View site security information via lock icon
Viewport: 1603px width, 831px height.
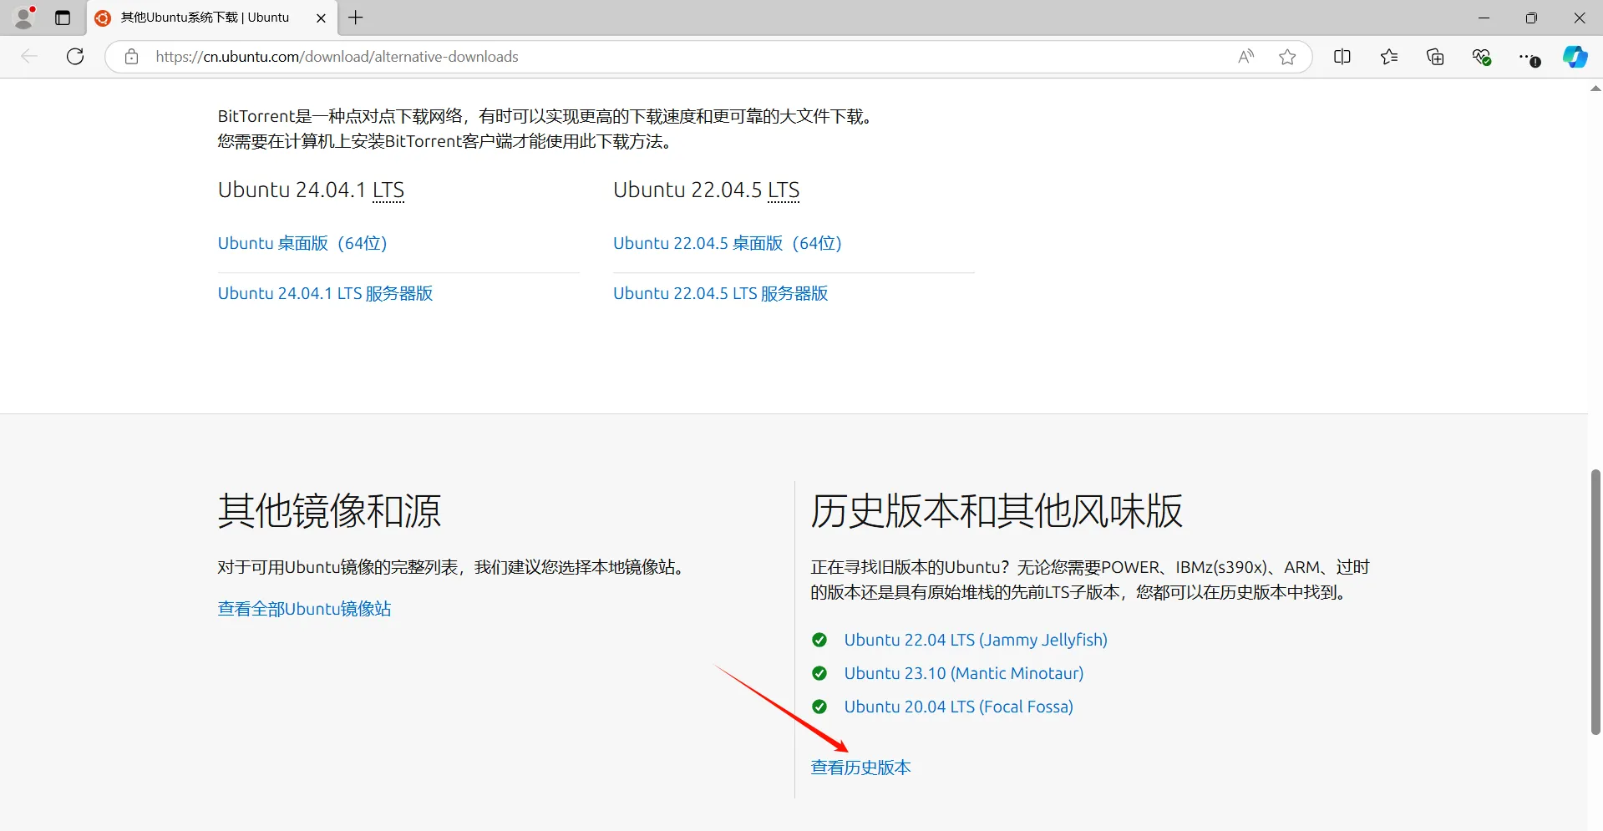(131, 56)
